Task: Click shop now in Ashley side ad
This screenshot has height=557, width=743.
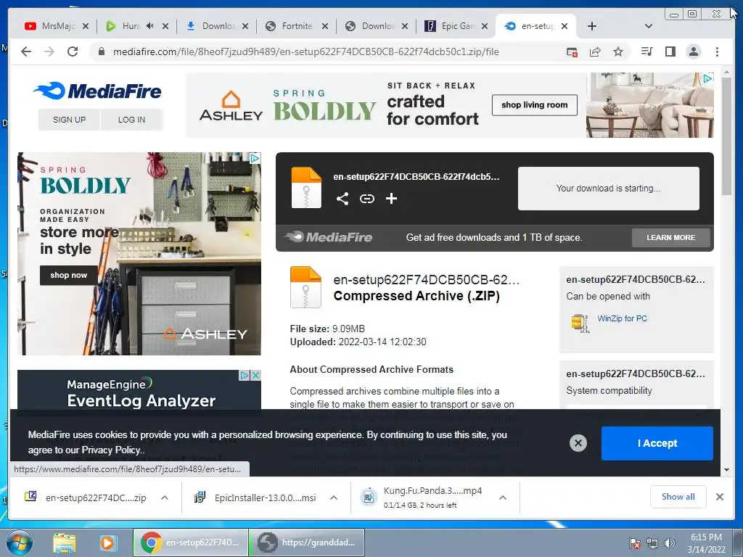Action: 69,275
